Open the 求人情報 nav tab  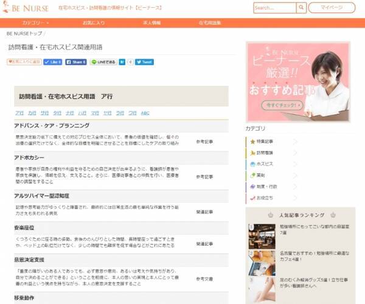[151, 23]
